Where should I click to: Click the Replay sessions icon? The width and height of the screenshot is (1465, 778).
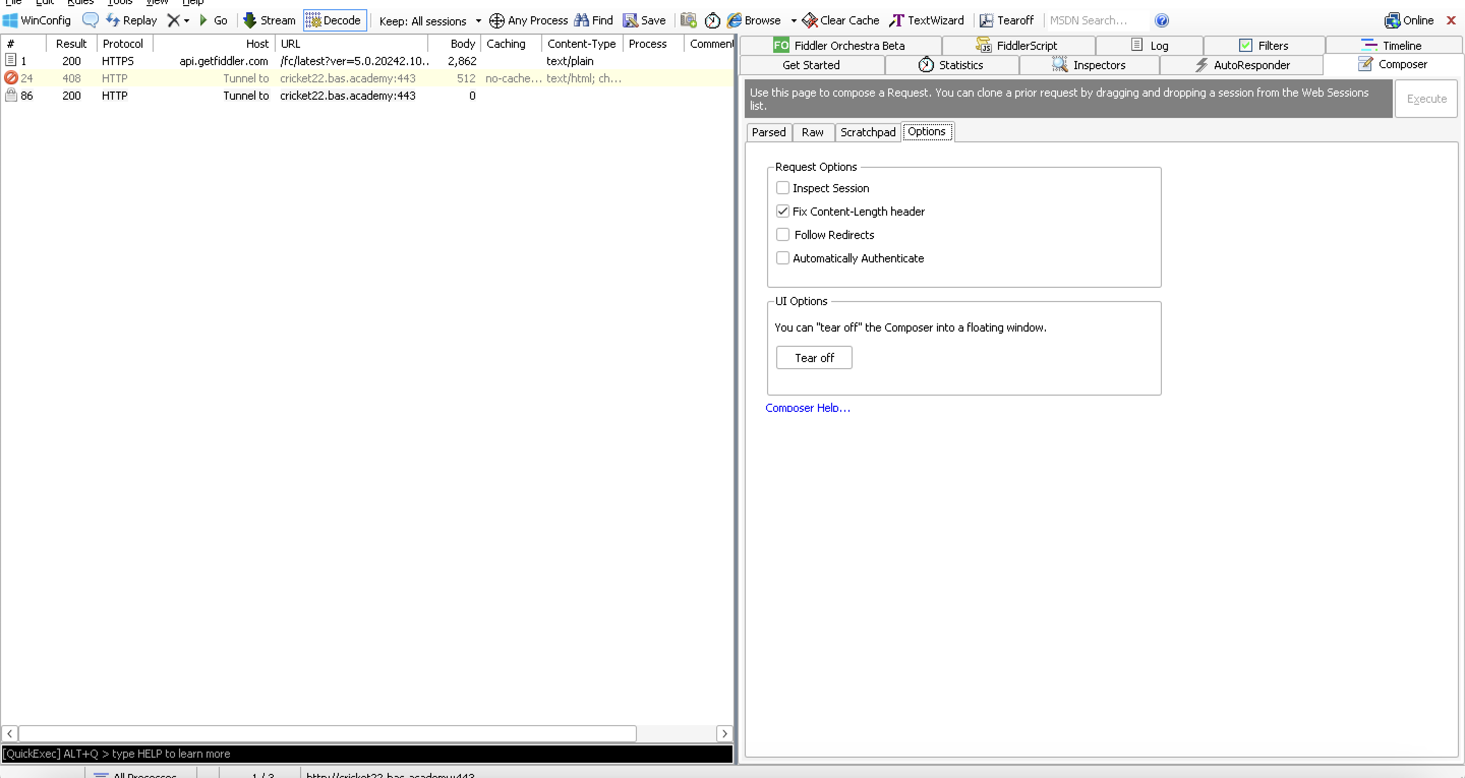click(112, 20)
